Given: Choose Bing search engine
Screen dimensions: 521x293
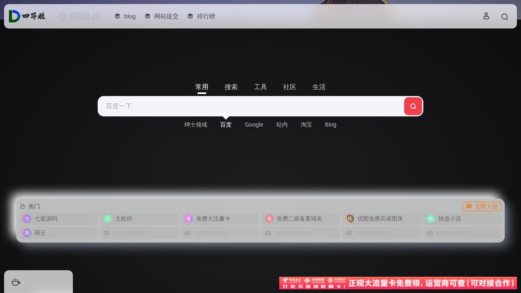Looking at the screenshot, I should 331,125.
